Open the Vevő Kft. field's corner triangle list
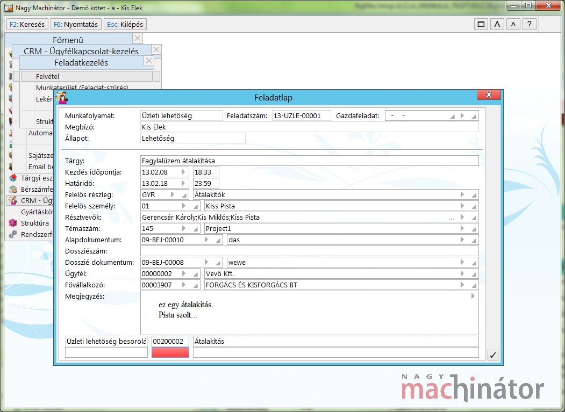 [474, 274]
